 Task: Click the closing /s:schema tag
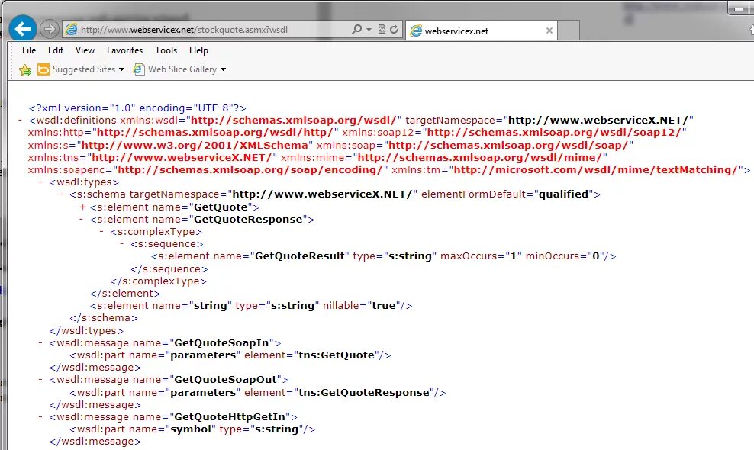point(104,318)
